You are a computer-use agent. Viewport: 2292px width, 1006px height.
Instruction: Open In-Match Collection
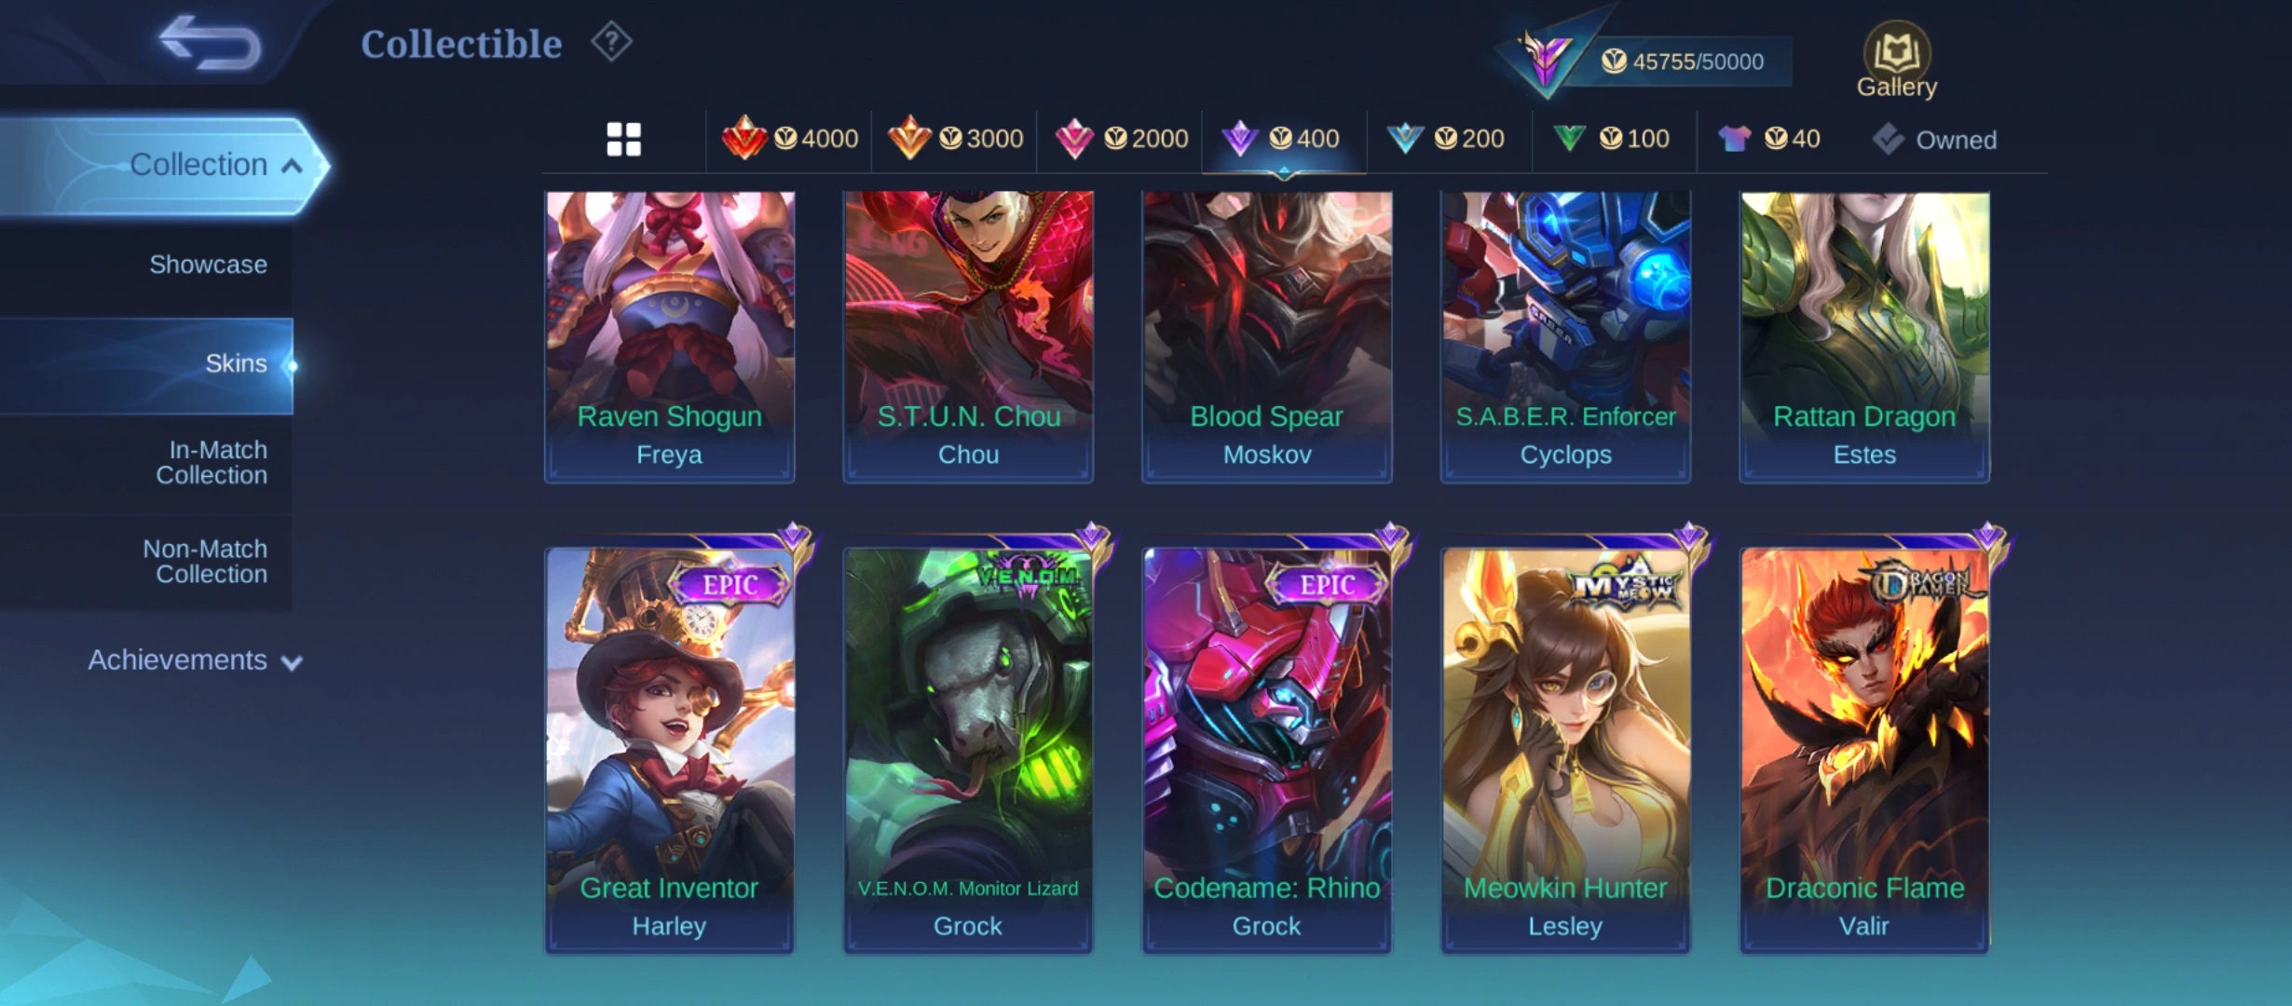pos(211,462)
